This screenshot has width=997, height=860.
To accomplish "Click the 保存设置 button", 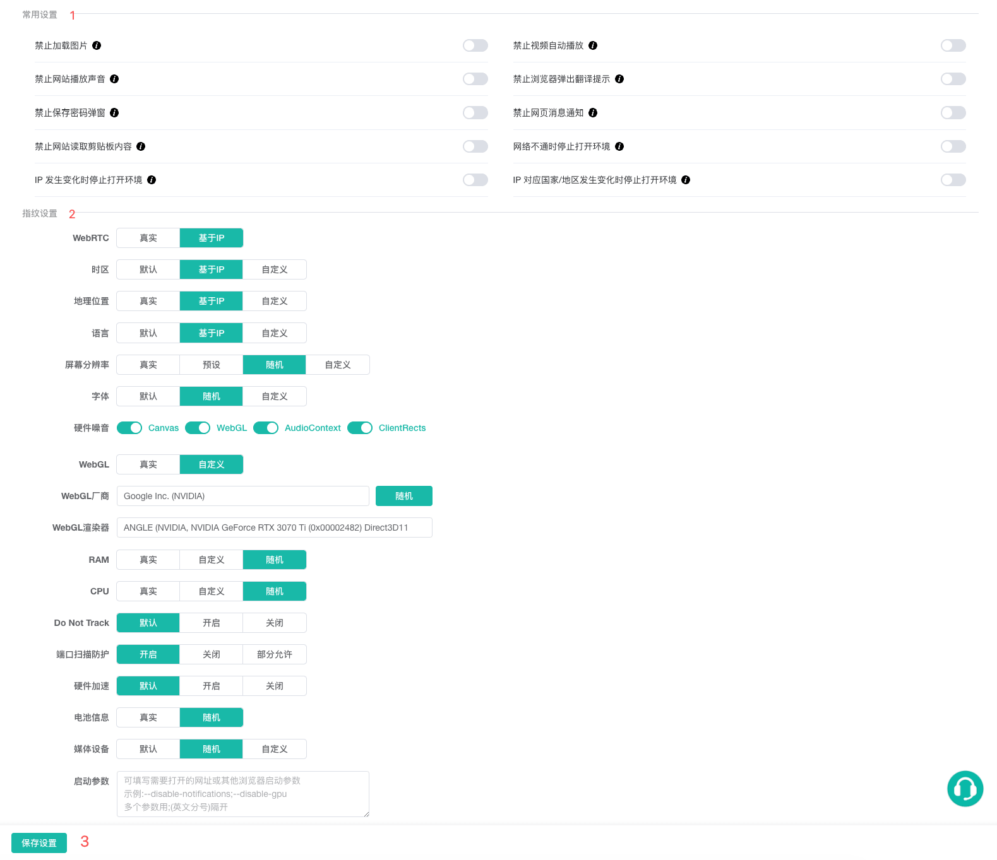I will (39, 843).
